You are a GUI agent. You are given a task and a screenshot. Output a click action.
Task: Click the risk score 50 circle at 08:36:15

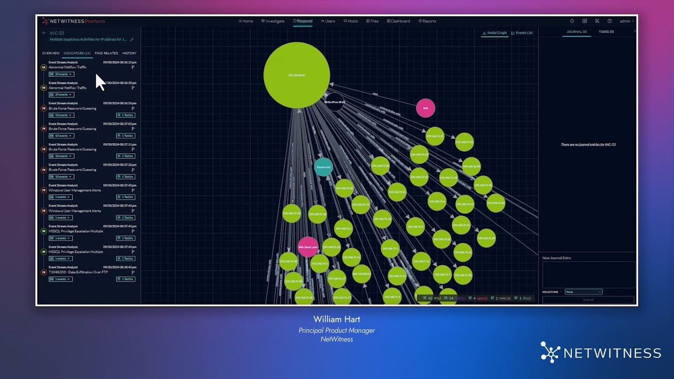tap(44, 67)
